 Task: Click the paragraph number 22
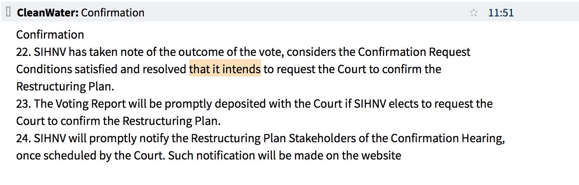23,52
